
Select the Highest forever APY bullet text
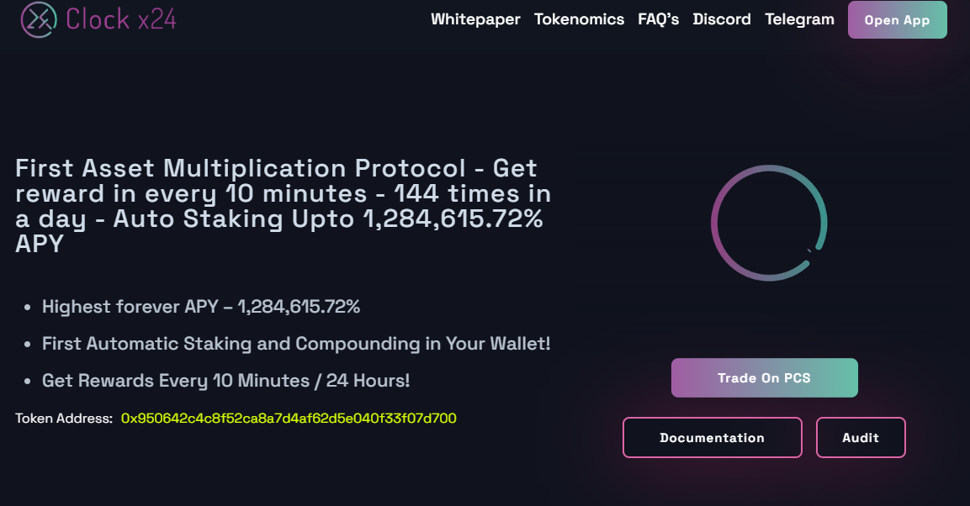(201, 307)
